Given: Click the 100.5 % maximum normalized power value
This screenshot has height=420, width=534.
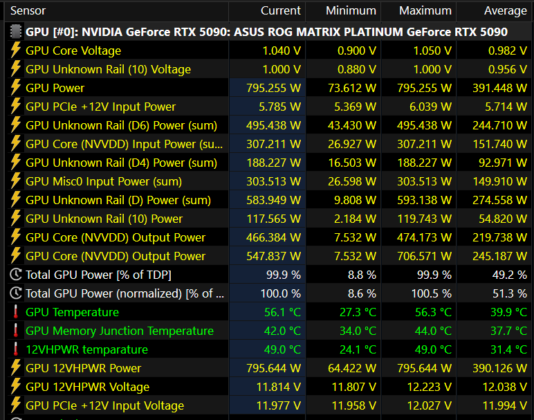Looking at the screenshot, I should point(432,293).
